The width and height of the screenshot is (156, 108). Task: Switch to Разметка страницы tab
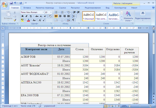(45, 8)
